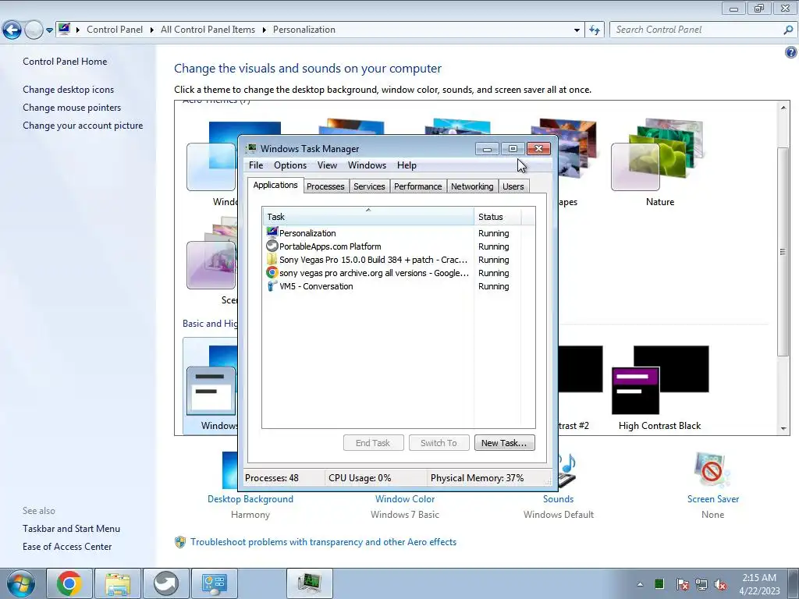Refresh the Control Panel address bar

pyautogui.click(x=594, y=30)
